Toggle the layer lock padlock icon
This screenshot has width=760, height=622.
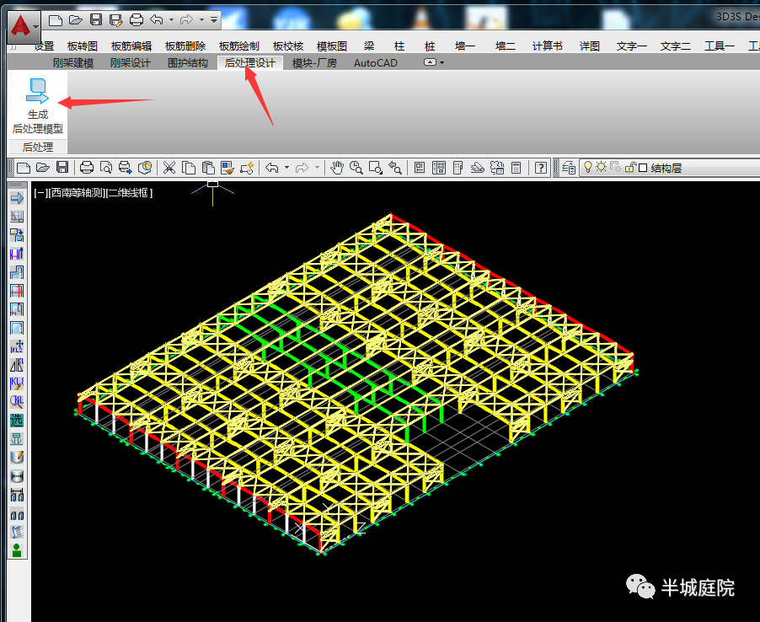630,168
